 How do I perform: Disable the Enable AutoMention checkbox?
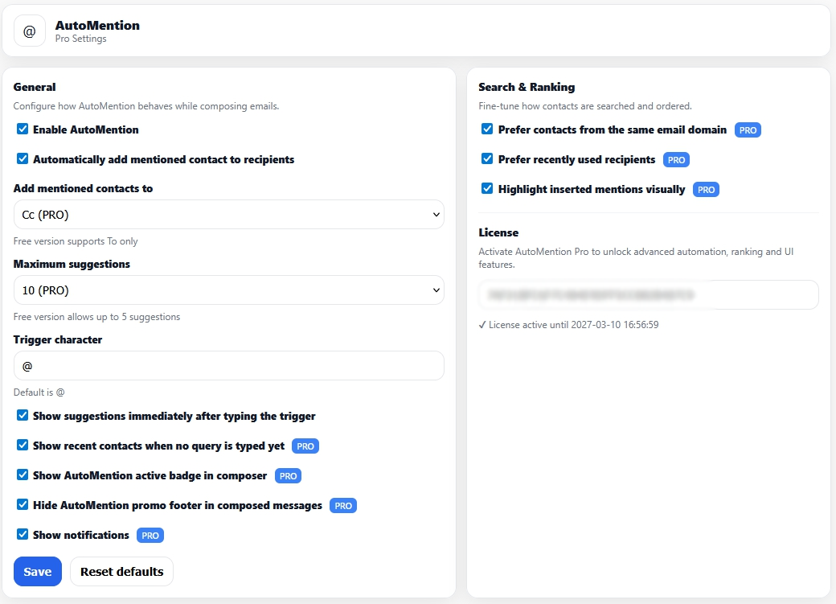click(x=23, y=129)
